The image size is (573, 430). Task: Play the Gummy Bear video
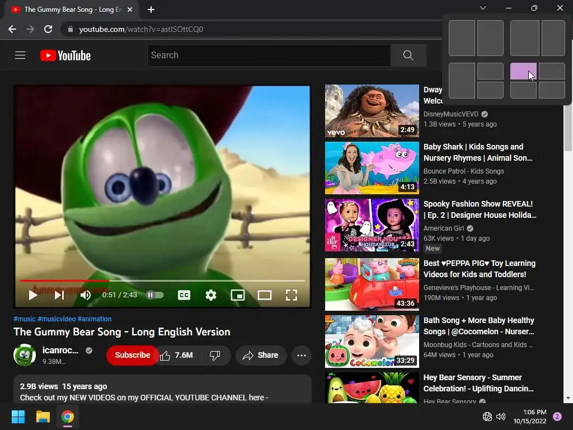pos(33,295)
